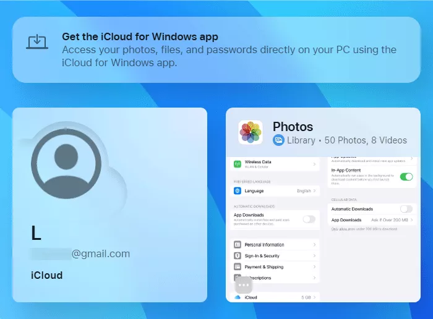Click the gmail.com account email

point(80,253)
